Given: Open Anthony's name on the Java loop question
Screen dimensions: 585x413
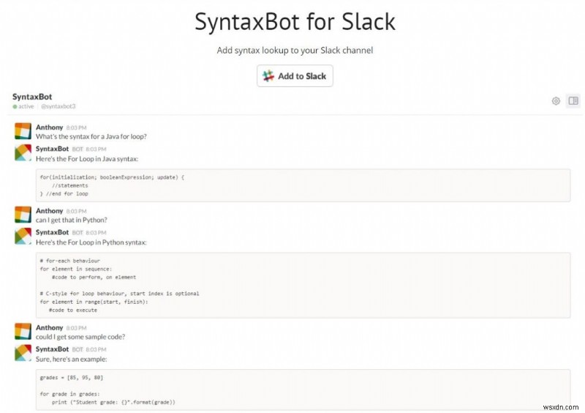Looking at the screenshot, I should point(49,127).
